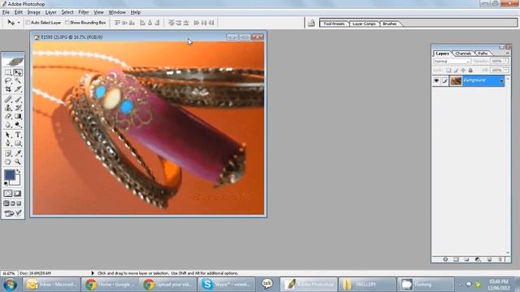Select the Gradient tool
The height and width of the screenshot is (292, 520).
tap(18, 117)
